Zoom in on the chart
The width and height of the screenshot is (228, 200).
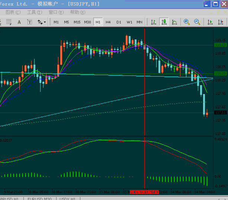point(187,22)
